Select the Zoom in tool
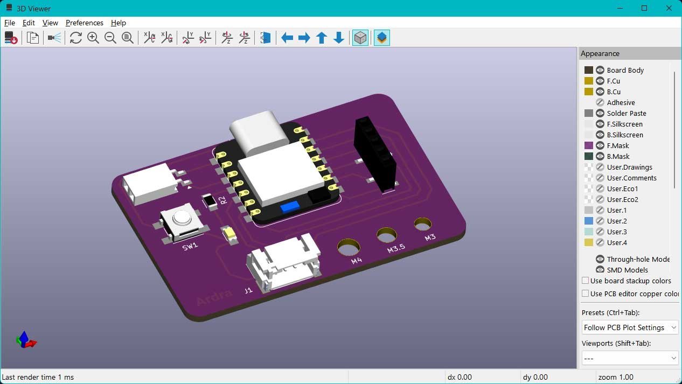682x384 pixels. point(93,38)
